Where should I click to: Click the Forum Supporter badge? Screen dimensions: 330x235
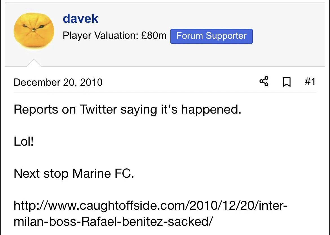click(211, 36)
